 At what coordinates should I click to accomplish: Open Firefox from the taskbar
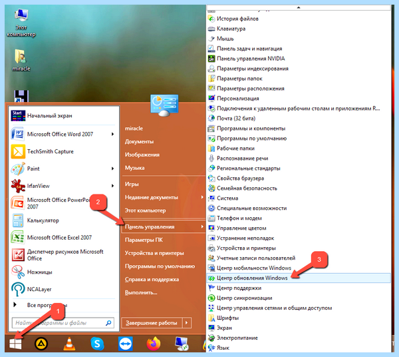tap(154, 344)
